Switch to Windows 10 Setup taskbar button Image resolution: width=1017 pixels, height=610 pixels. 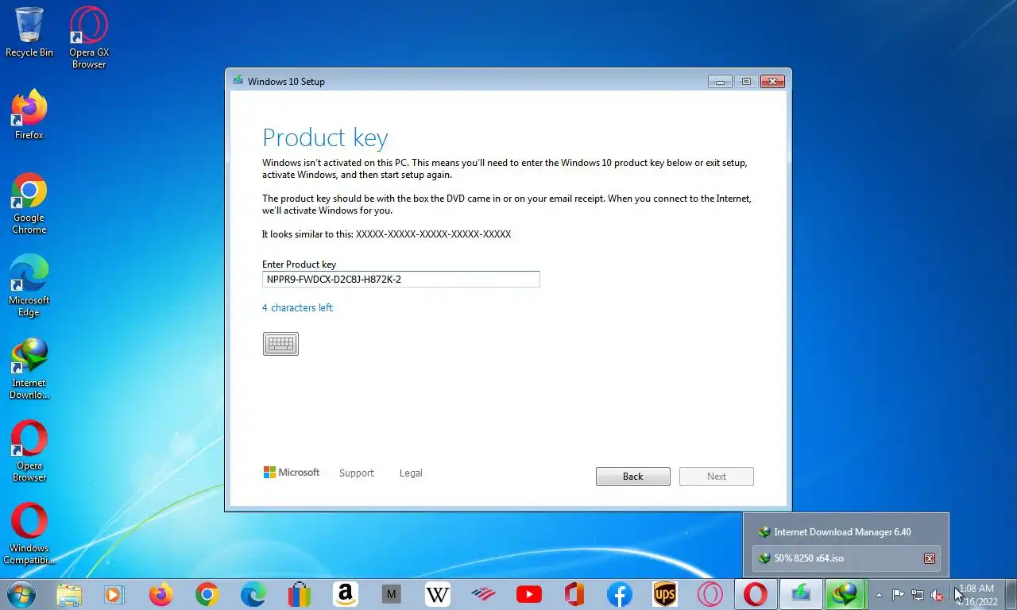click(801, 594)
